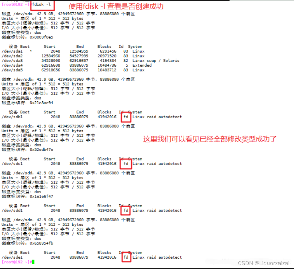Click the fdisk -l command text

41,4
